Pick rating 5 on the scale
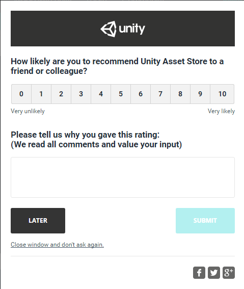The height and width of the screenshot is (289, 244). point(121,94)
